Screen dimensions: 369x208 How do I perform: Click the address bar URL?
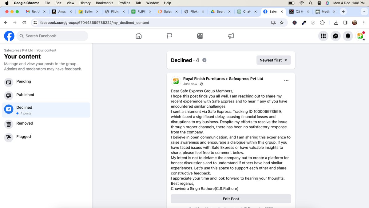[x=95, y=23]
